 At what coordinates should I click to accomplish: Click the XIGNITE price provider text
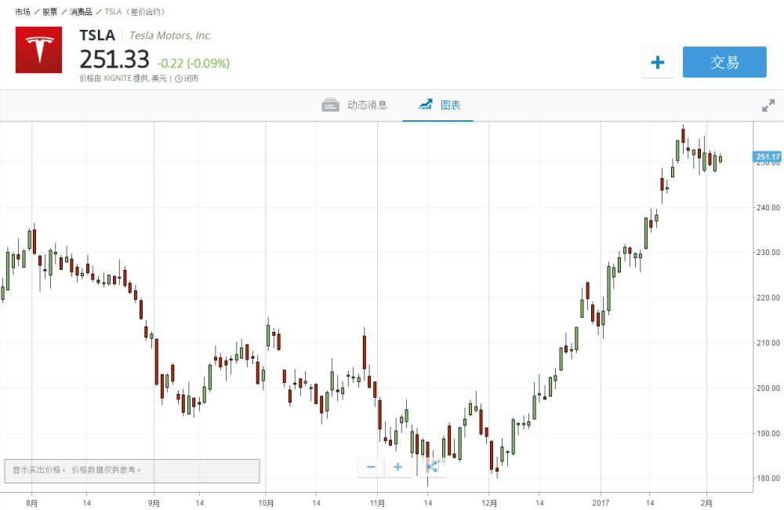[118, 78]
